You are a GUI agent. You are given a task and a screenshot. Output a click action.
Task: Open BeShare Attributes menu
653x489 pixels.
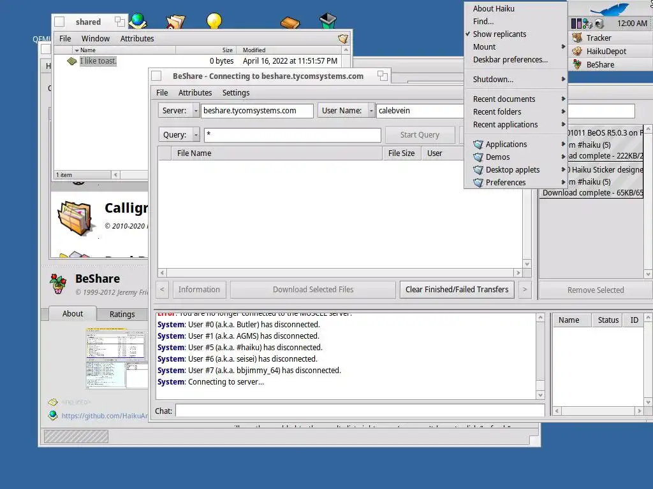pos(195,93)
